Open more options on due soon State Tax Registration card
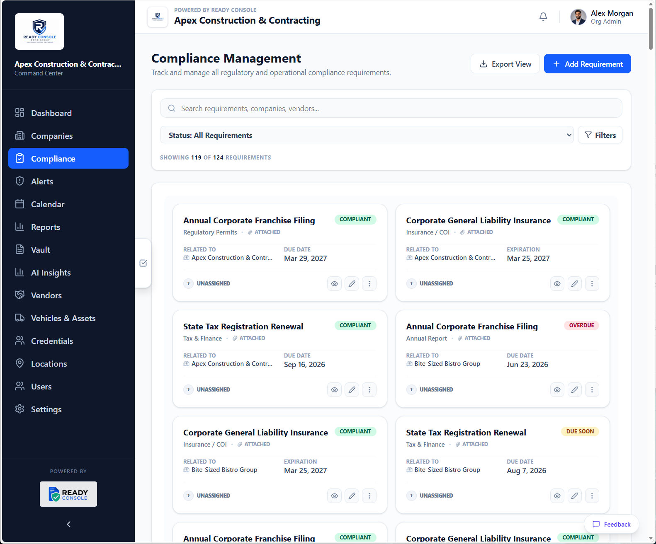The width and height of the screenshot is (656, 544). pyautogui.click(x=592, y=496)
